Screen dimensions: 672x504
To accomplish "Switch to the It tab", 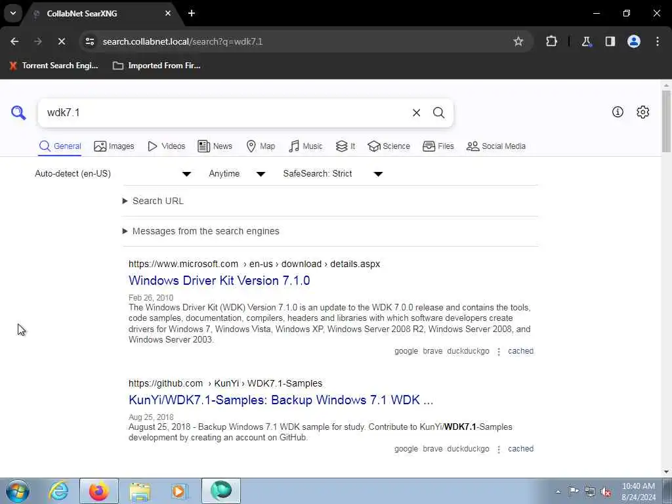I will pos(345,146).
